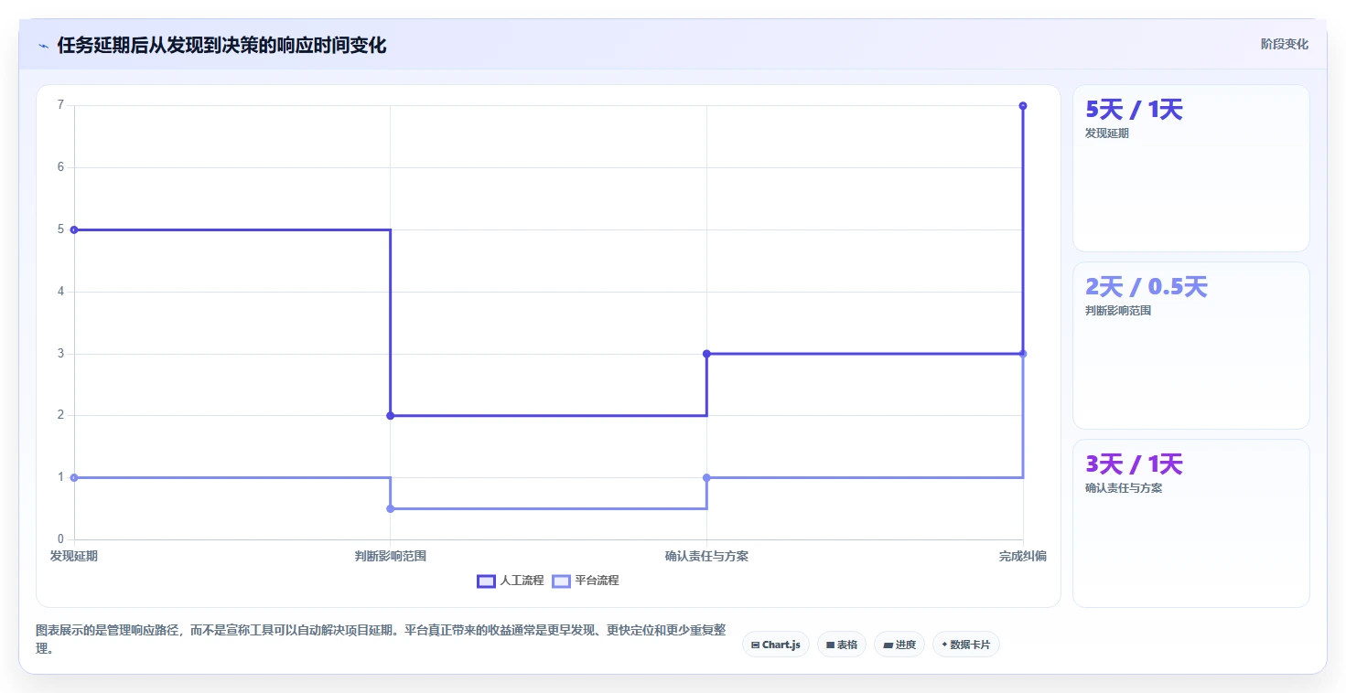
Task: Select the 表格 chip
Action: [x=842, y=645]
